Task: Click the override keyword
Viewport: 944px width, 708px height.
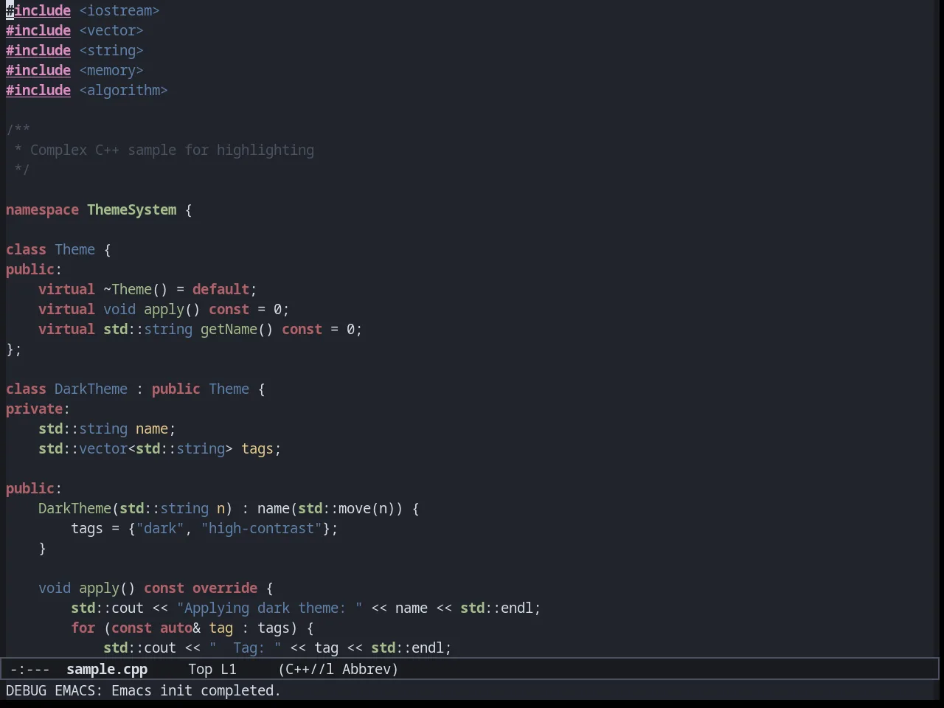Action: [225, 589]
